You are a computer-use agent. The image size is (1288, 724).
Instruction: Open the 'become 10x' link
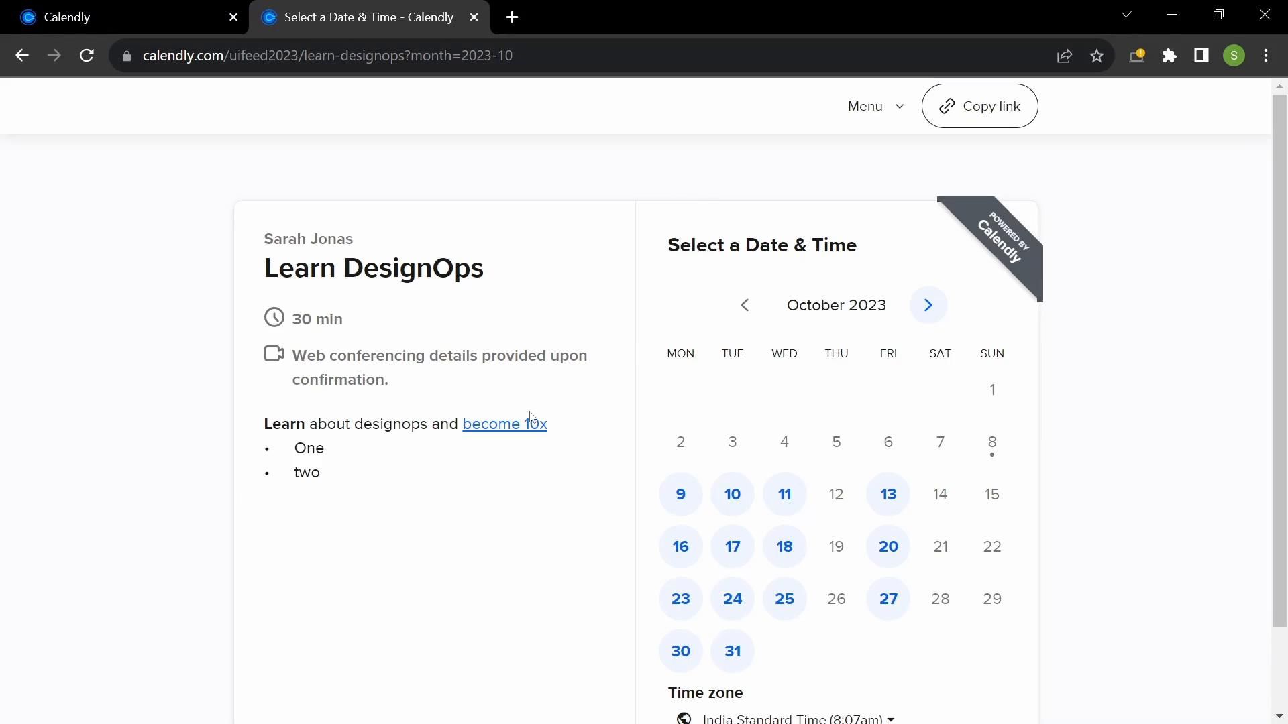(504, 424)
